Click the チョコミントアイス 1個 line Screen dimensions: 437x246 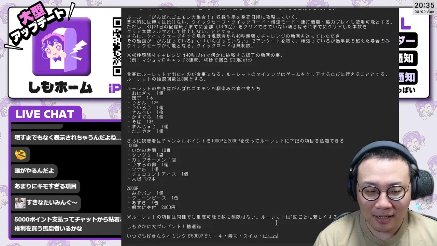pos(158,175)
